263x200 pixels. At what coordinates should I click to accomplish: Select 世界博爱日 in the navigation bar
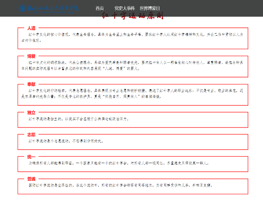click(150, 8)
